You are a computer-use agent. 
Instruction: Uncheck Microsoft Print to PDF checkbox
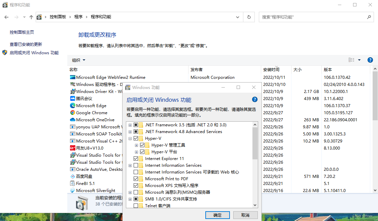click(136, 179)
